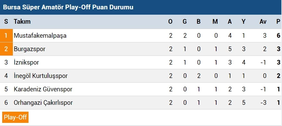Screen dimensions: 282x126
Task: Click the Mustafakemalpaşa team name
Action: [x=40, y=36]
